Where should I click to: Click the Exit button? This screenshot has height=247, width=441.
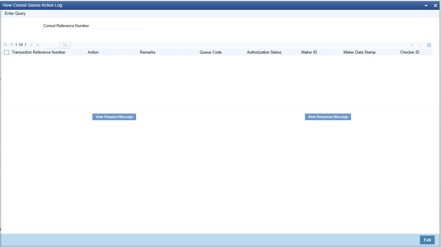click(x=427, y=240)
